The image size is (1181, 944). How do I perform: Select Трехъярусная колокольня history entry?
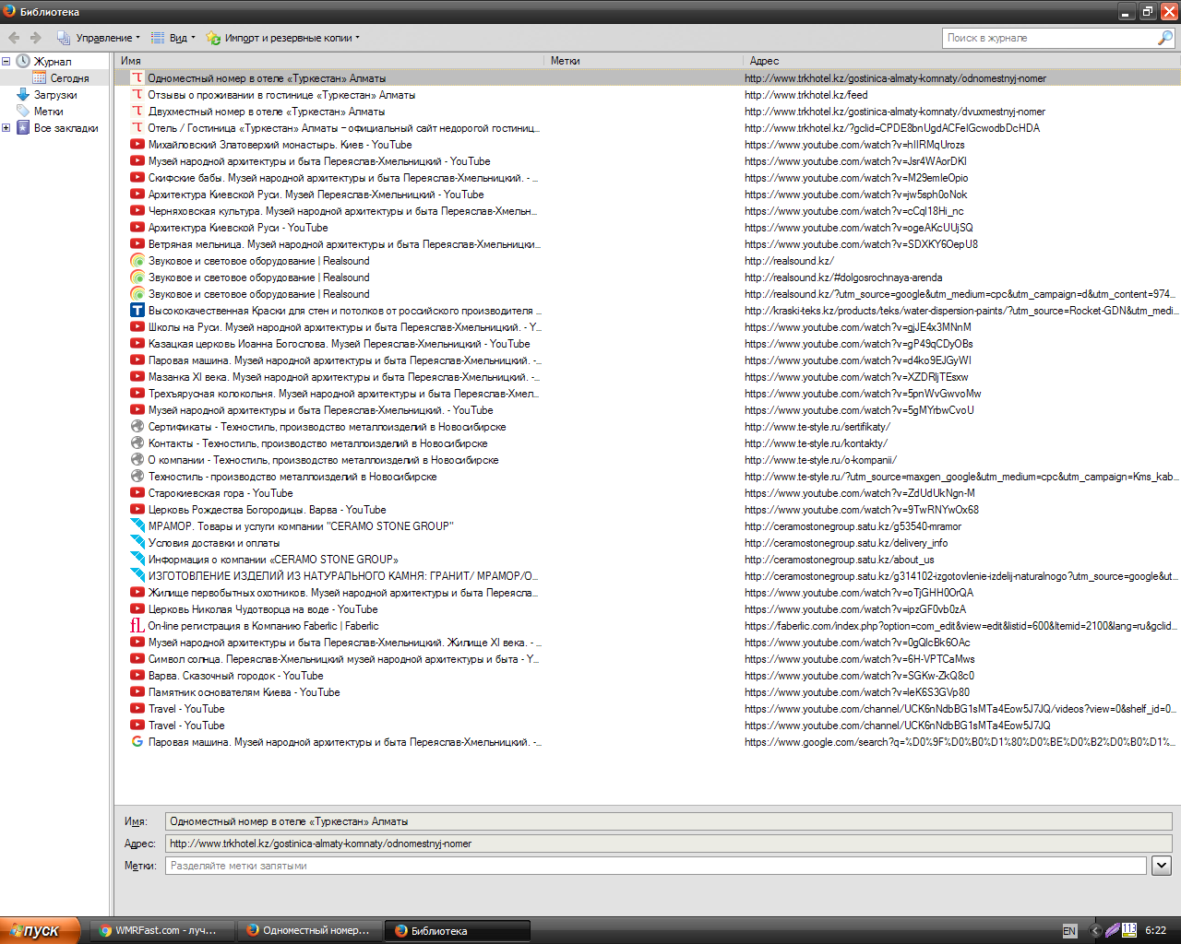point(647,394)
